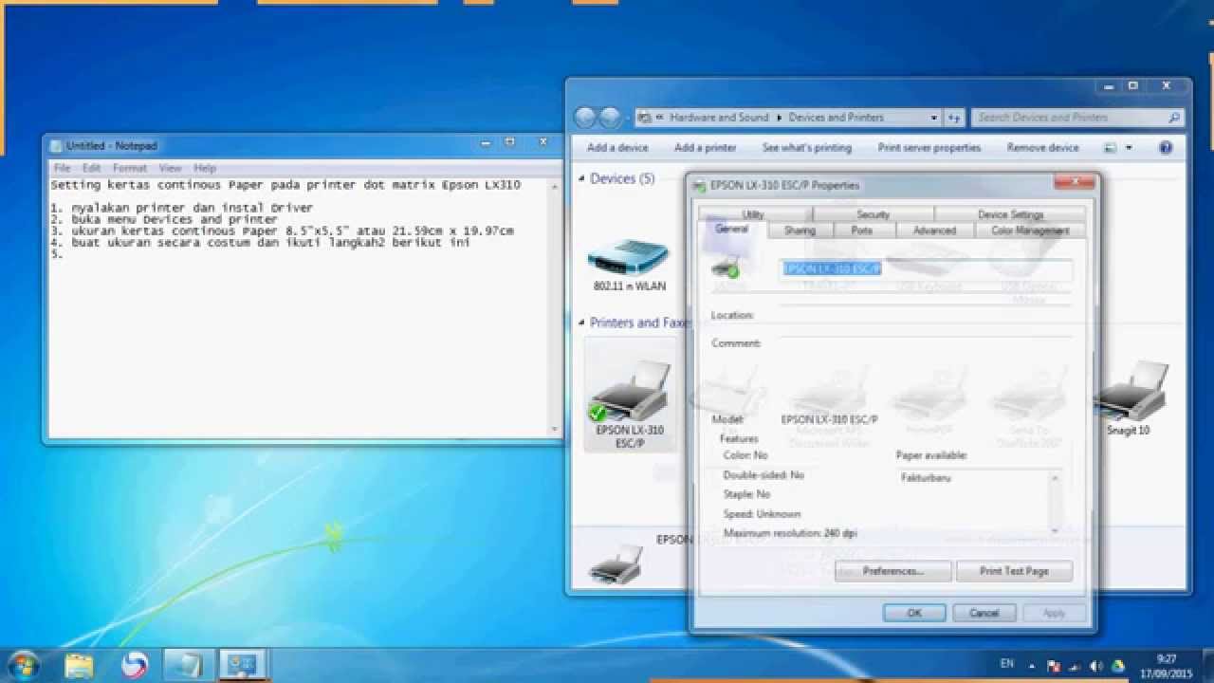
Task: Switch to the Sharing tab
Action: 800,231
